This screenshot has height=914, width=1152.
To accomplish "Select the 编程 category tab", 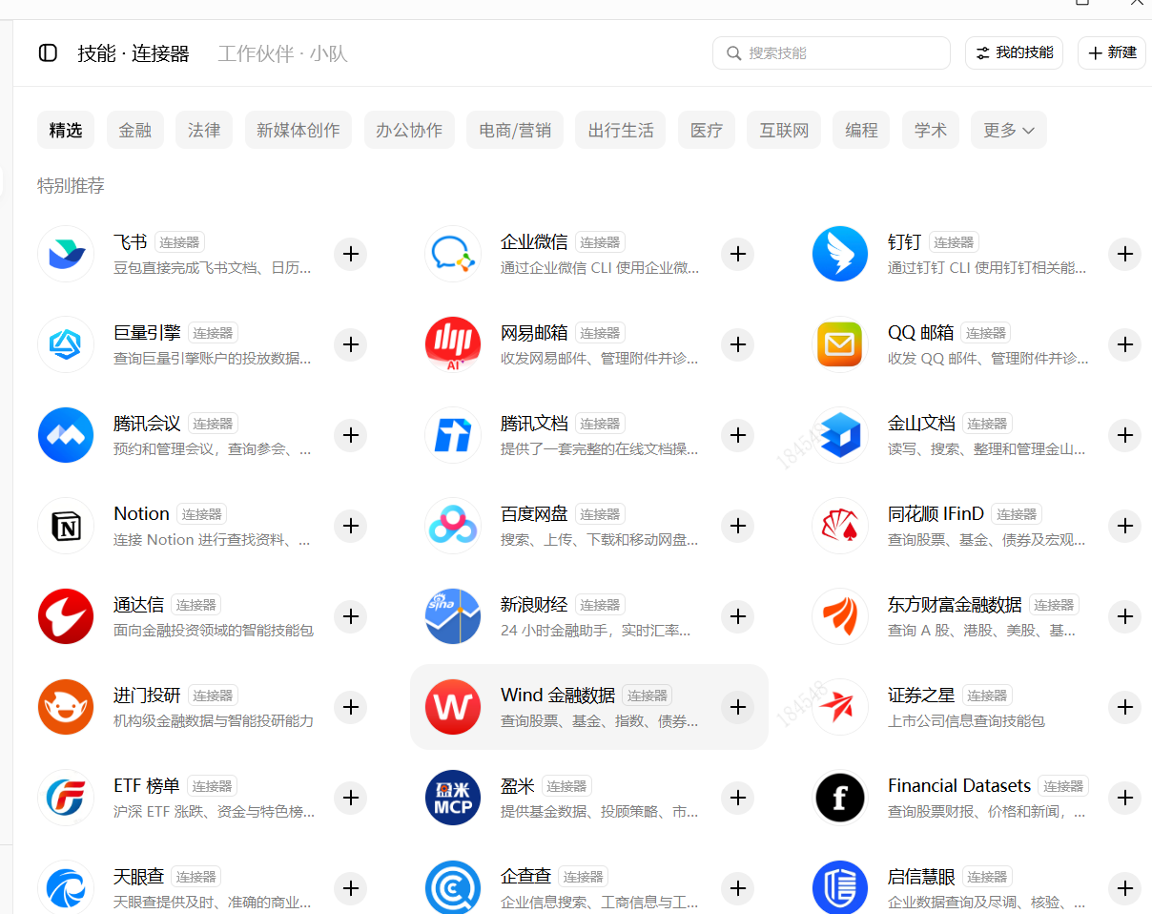I will pyautogui.click(x=861, y=130).
